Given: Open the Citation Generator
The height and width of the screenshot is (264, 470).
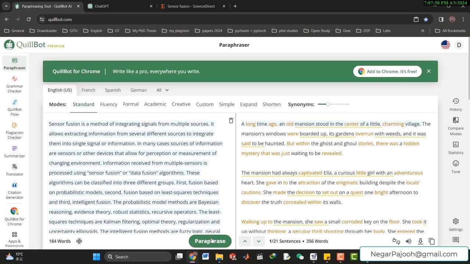Looking at the screenshot, I should (14, 190).
